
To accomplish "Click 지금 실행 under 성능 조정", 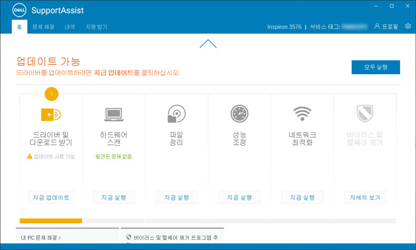I will (239, 198).
